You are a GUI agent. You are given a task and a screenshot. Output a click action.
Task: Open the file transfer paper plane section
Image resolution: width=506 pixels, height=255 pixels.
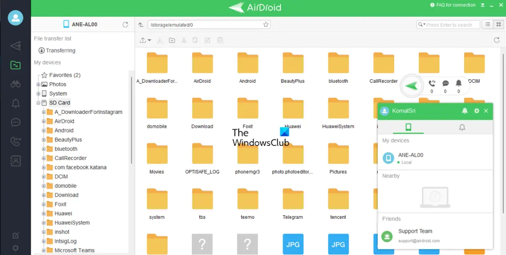[x=16, y=46]
